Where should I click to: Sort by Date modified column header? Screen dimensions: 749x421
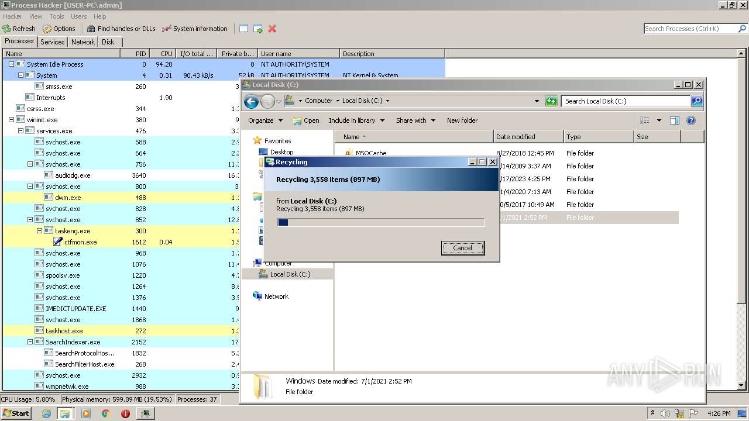pyautogui.click(x=528, y=137)
